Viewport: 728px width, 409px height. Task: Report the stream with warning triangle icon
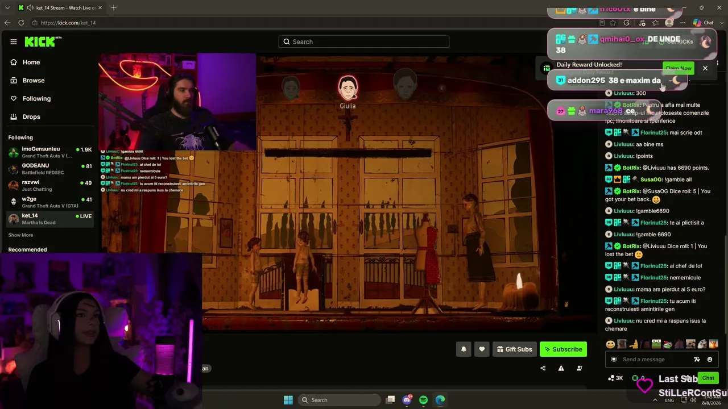point(561,368)
